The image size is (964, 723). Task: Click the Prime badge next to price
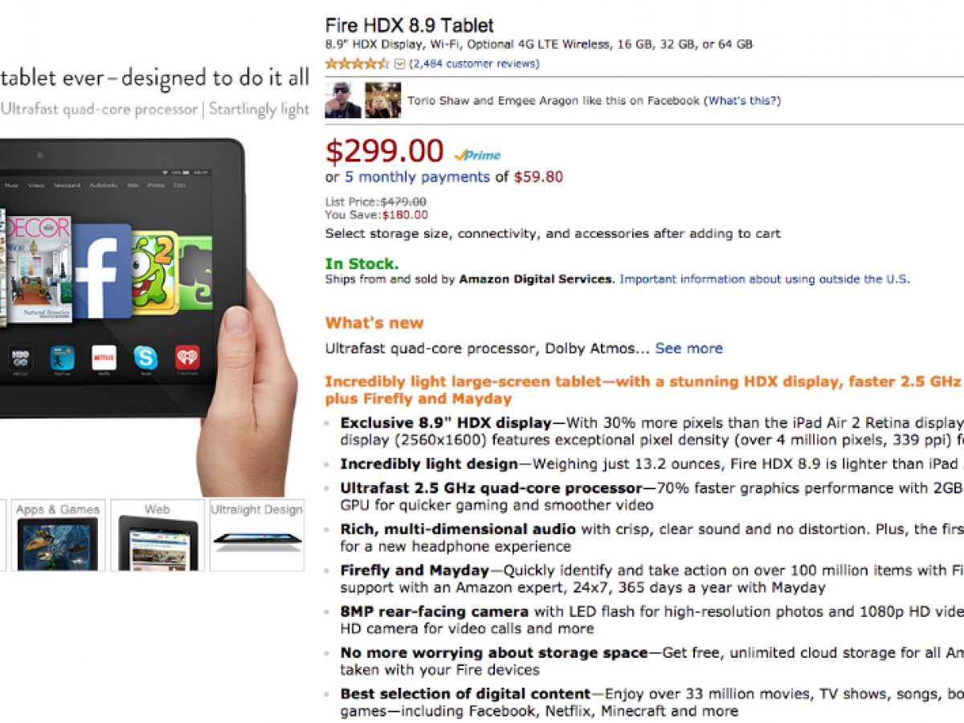pos(476,155)
